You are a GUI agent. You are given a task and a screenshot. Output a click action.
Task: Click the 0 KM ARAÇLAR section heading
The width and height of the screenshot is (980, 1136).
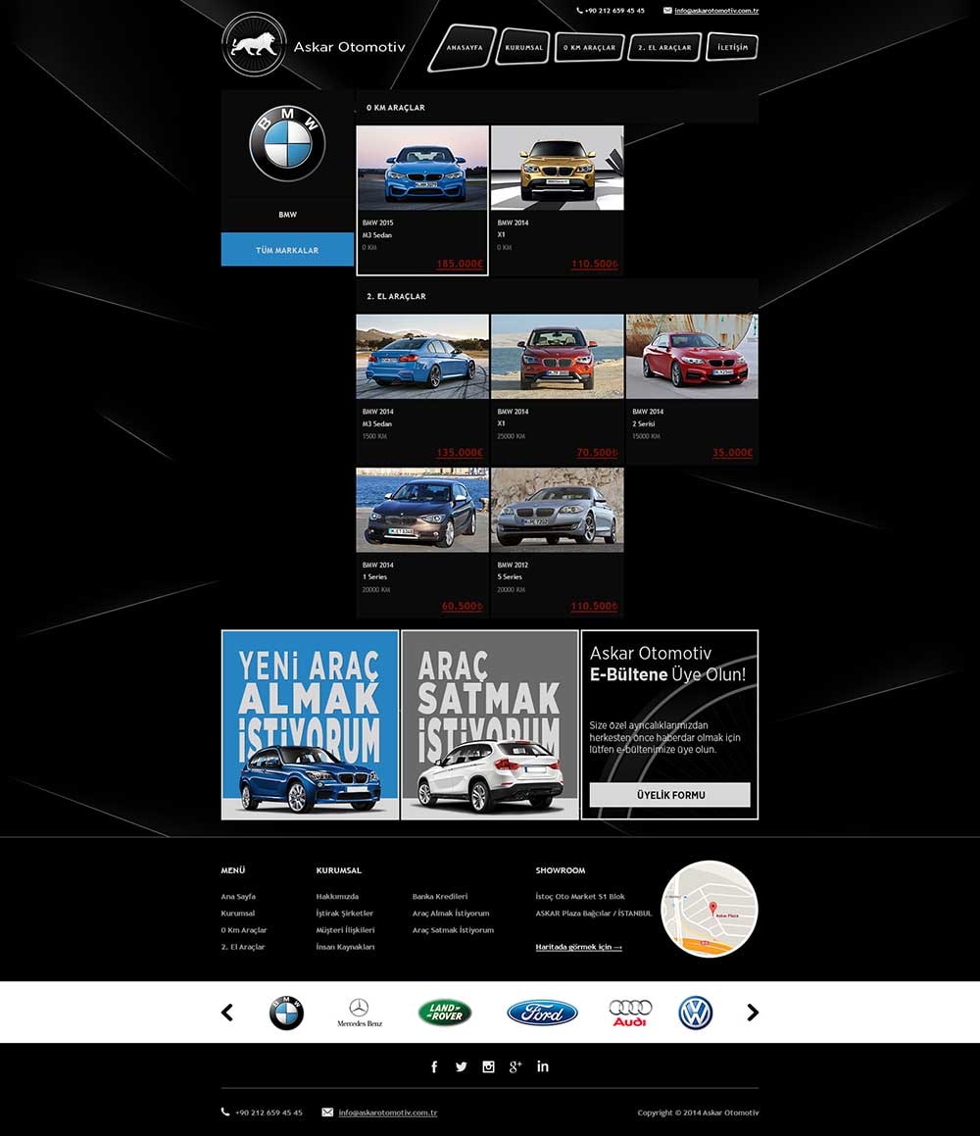(x=396, y=108)
